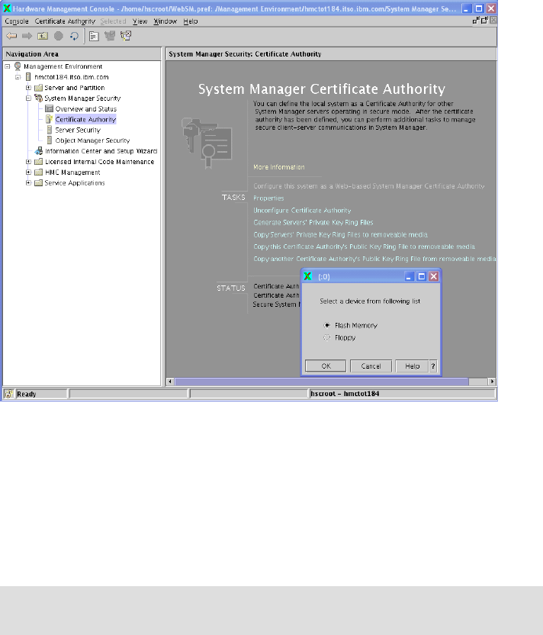Screen dimensions: 543x635
Task: Click Copy Servers' Private Key Ring Files link
Action: pyautogui.click(x=340, y=235)
